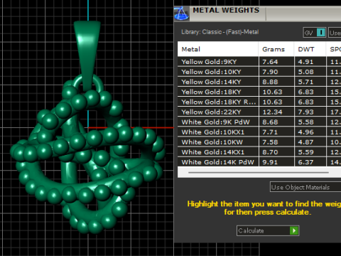Select the Yellow Gold:22KY row
The width and height of the screenshot is (341, 256).
(x=259, y=112)
